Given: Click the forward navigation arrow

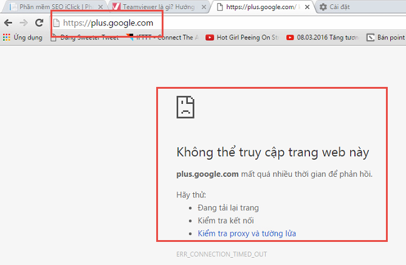Looking at the screenshot, I should click(x=24, y=23).
